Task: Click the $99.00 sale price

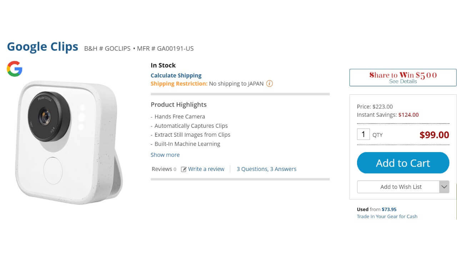Action: [x=434, y=135]
